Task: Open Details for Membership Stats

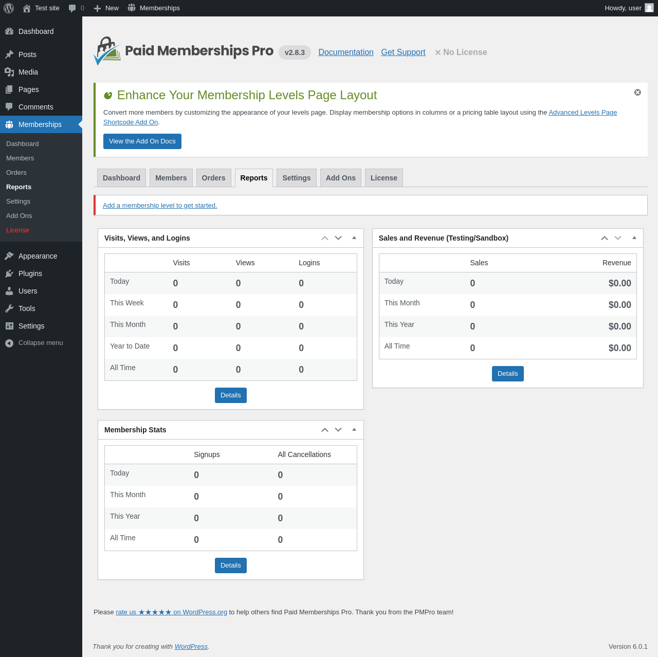Action: click(231, 565)
